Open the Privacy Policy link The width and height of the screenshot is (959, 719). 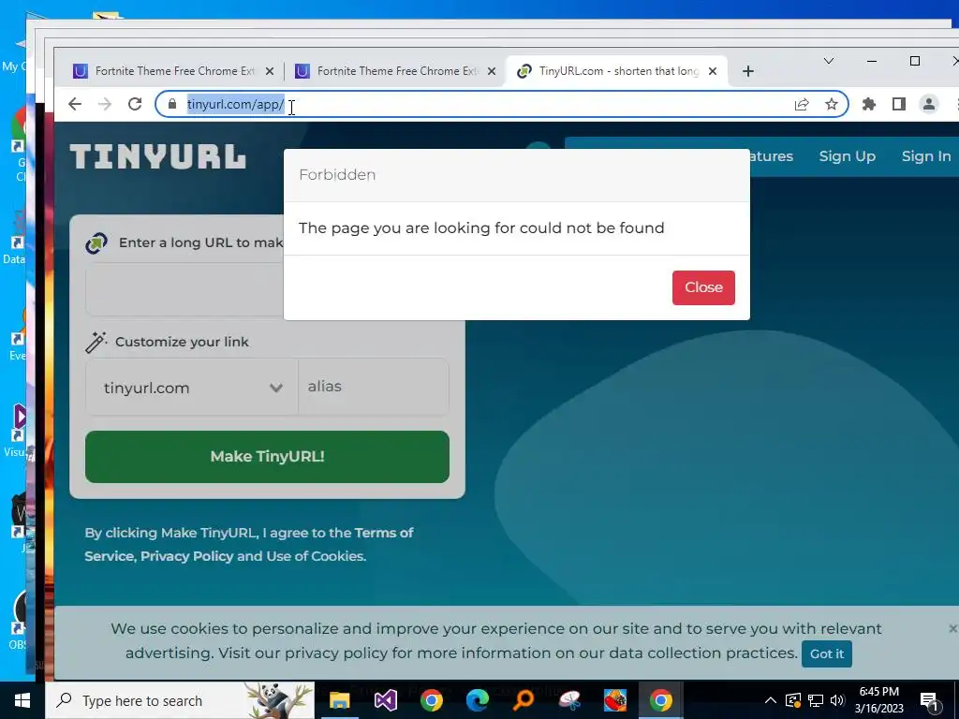(x=187, y=556)
